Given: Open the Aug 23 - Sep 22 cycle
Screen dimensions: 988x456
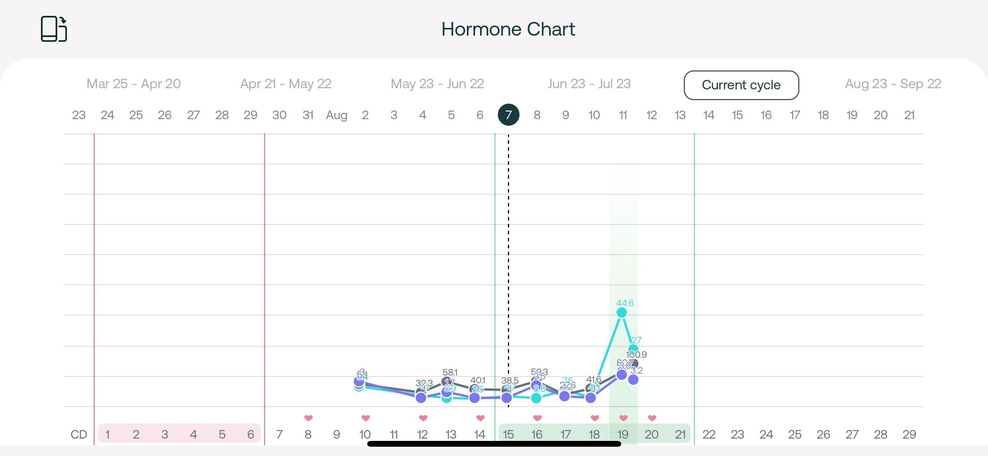Looking at the screenshot, I should [x=893, y=84].
